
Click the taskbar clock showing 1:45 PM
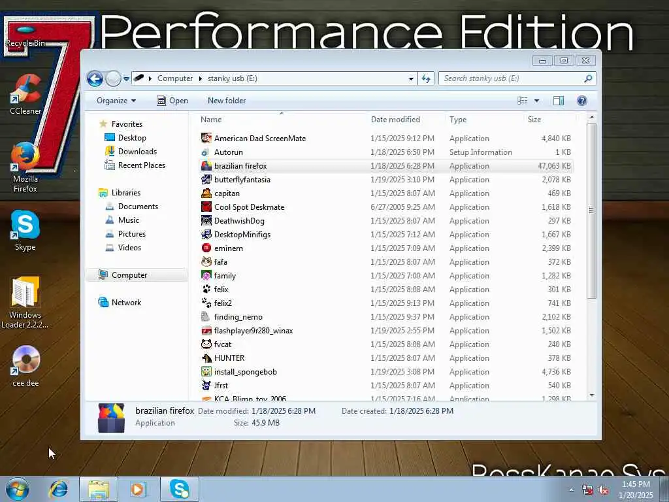coord(636,490)
